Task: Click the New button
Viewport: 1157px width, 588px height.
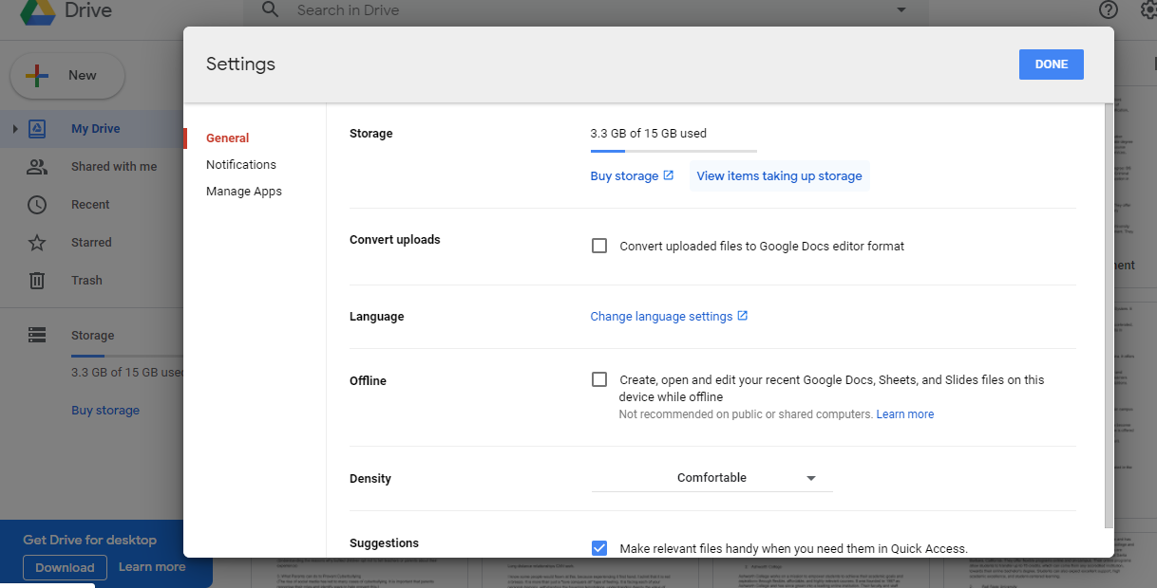Action: click(67, 76)
